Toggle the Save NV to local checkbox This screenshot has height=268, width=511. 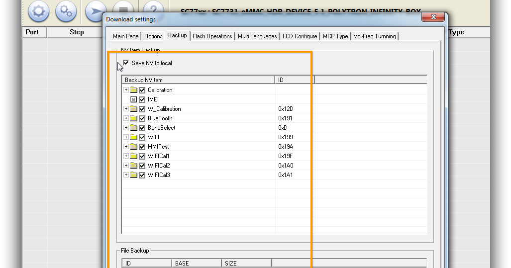pyautogui.click(x=126, y=63)
